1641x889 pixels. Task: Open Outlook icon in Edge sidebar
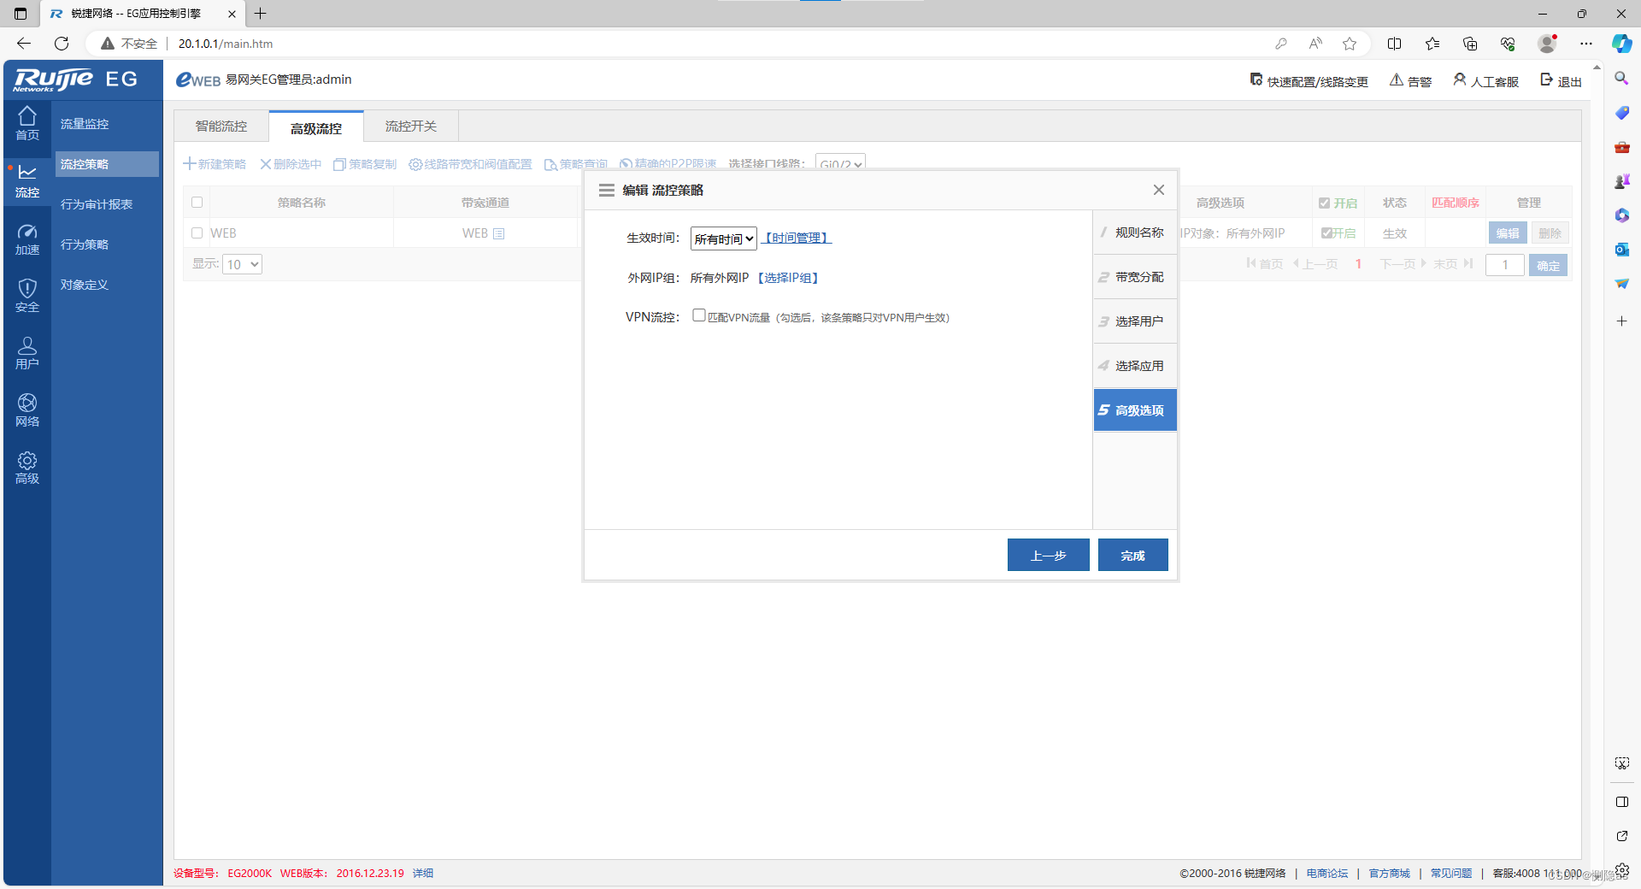(x=1621, y=250)
